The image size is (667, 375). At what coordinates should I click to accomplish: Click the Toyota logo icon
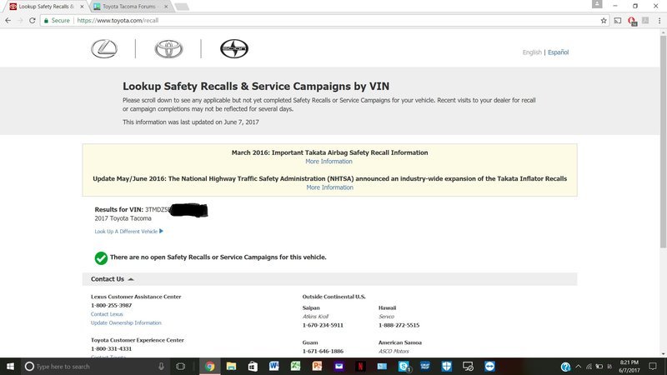click(169, 49)
